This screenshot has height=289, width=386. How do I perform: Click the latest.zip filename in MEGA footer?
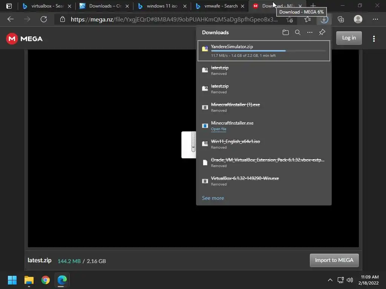pos(39,260)
